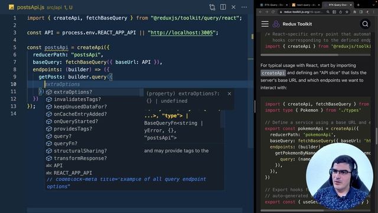Close the RTK Query Overview browser tab
The width and height of the screenshot is (378, 213).
click(x=351, y=5)
